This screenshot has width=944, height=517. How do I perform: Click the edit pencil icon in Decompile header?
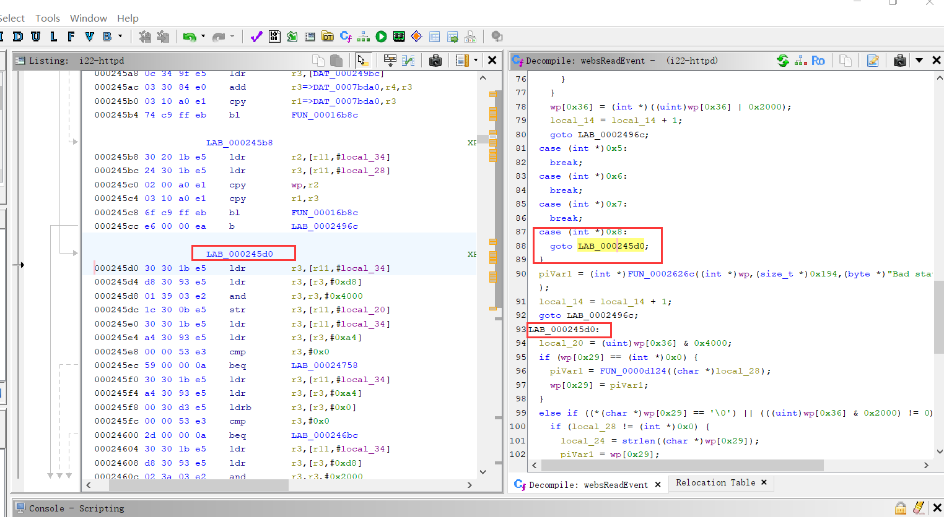873,60
